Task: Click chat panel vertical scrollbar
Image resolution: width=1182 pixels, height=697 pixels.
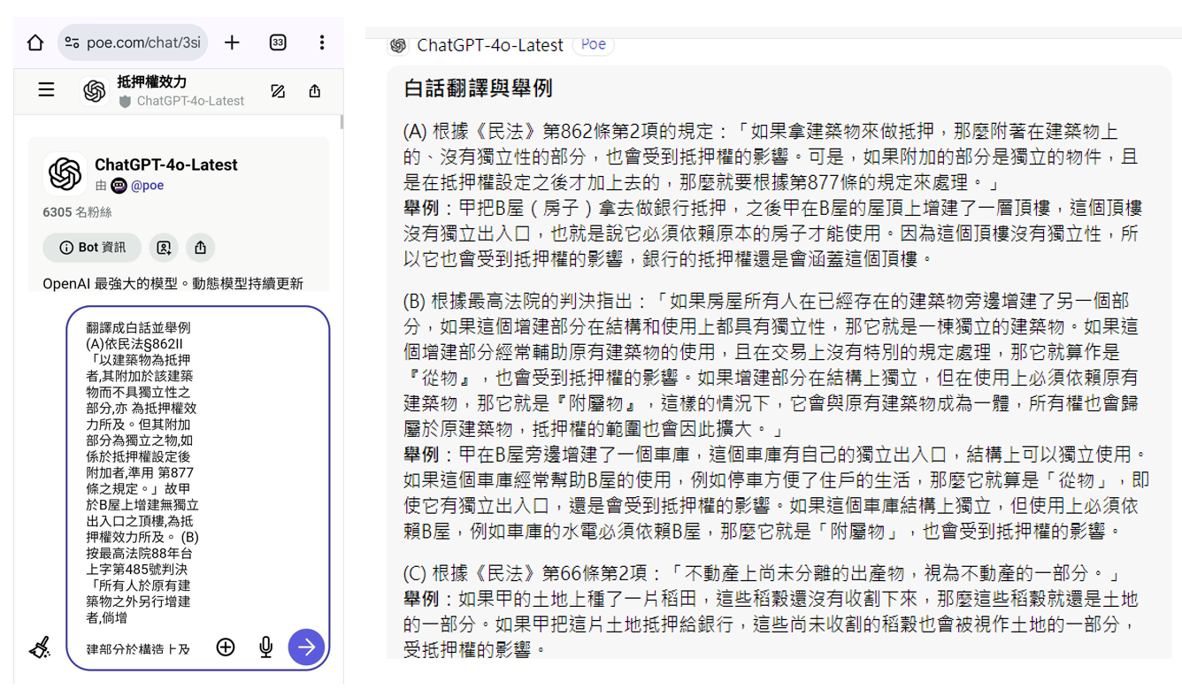Action: [341, 124]
